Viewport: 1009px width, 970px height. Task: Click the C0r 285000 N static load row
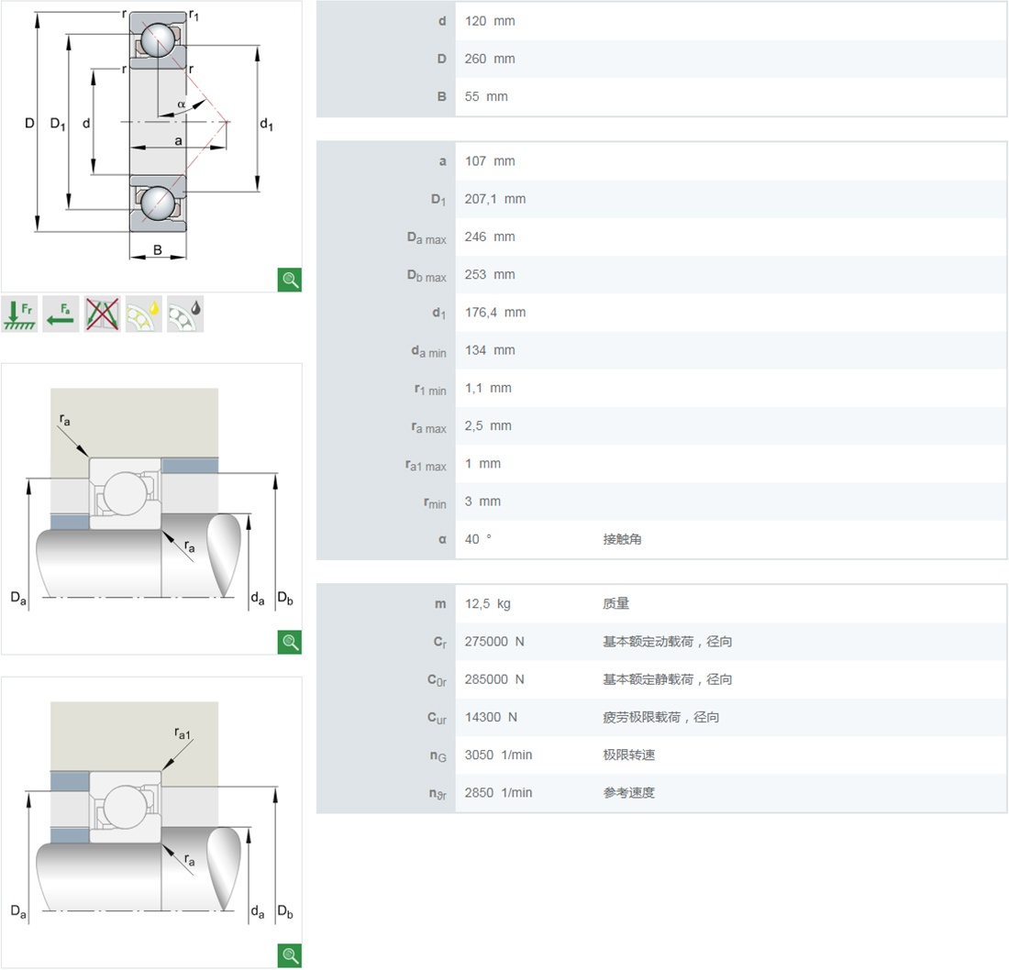[660, 679]
